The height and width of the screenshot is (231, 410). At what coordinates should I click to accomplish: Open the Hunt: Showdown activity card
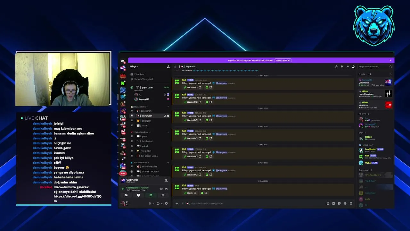pyautogui.click(x=375, y=94)
